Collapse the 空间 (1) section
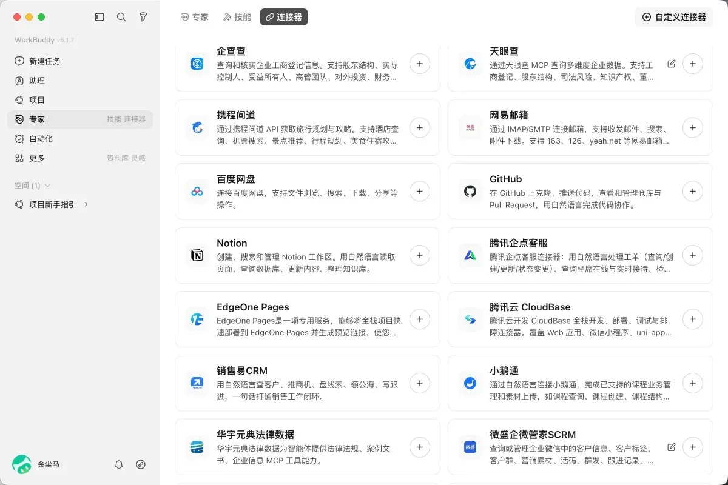Screen dimensions: 728x485 click(x=32, y=186)
